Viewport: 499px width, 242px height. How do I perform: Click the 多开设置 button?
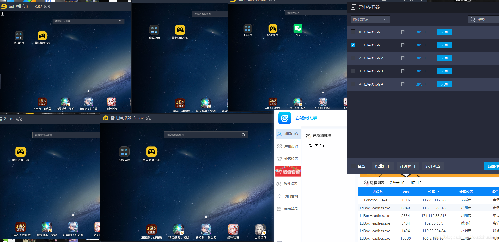pos(433,166)
